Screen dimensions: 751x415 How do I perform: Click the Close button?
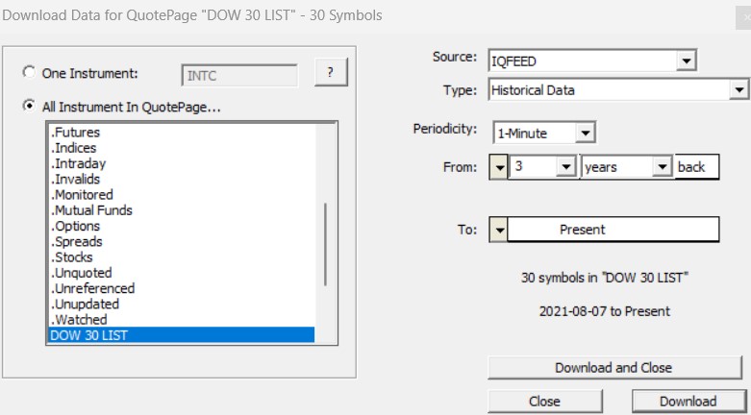544,402
